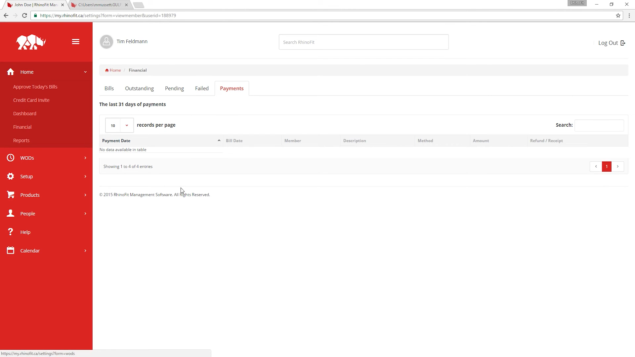Click the People person icon

[x=11, y=213]
